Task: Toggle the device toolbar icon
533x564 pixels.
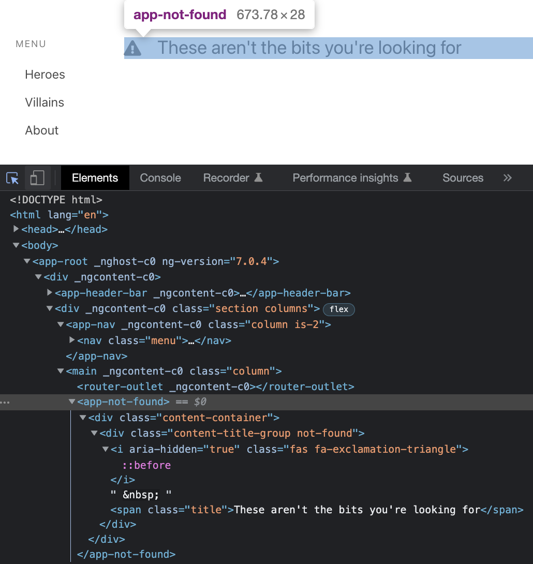Action: coord(37,178)
